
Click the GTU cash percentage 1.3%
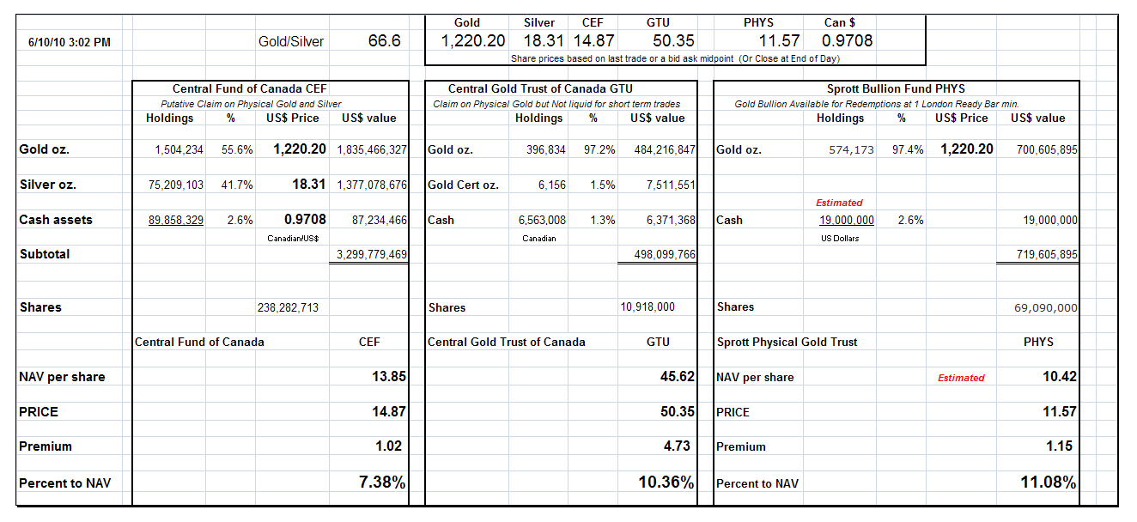(x=602, y=221)
